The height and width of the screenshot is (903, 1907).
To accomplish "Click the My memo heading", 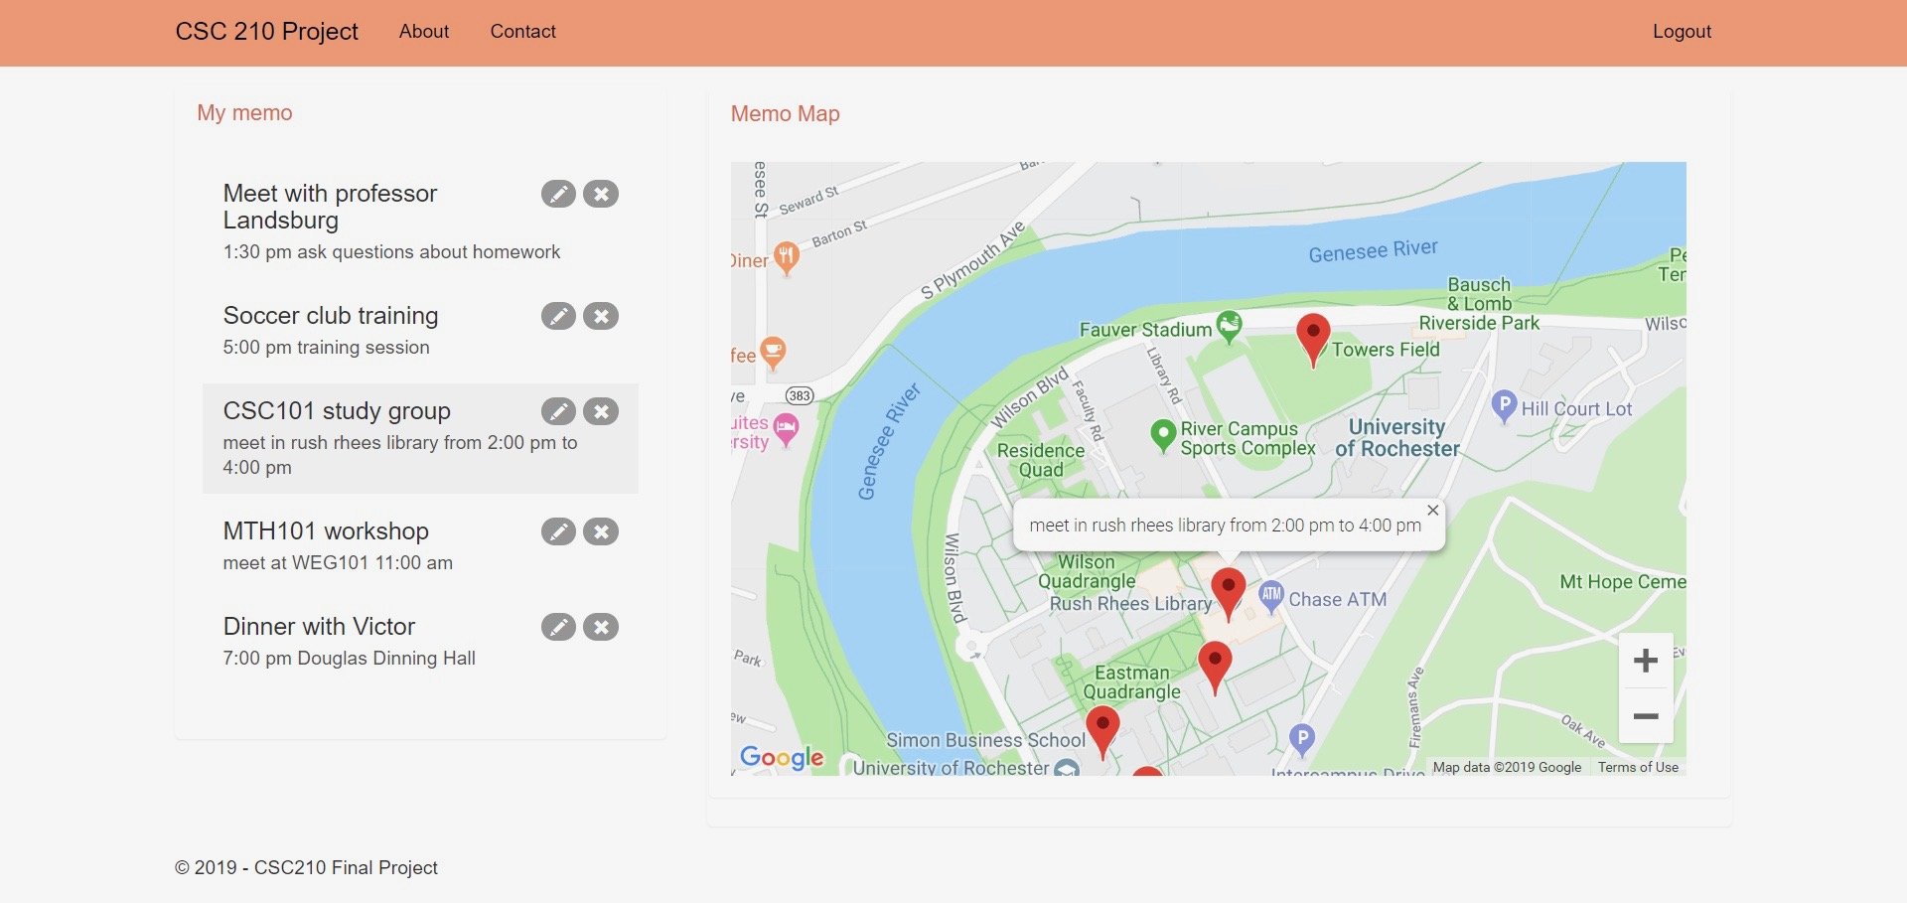I will 244,113.
